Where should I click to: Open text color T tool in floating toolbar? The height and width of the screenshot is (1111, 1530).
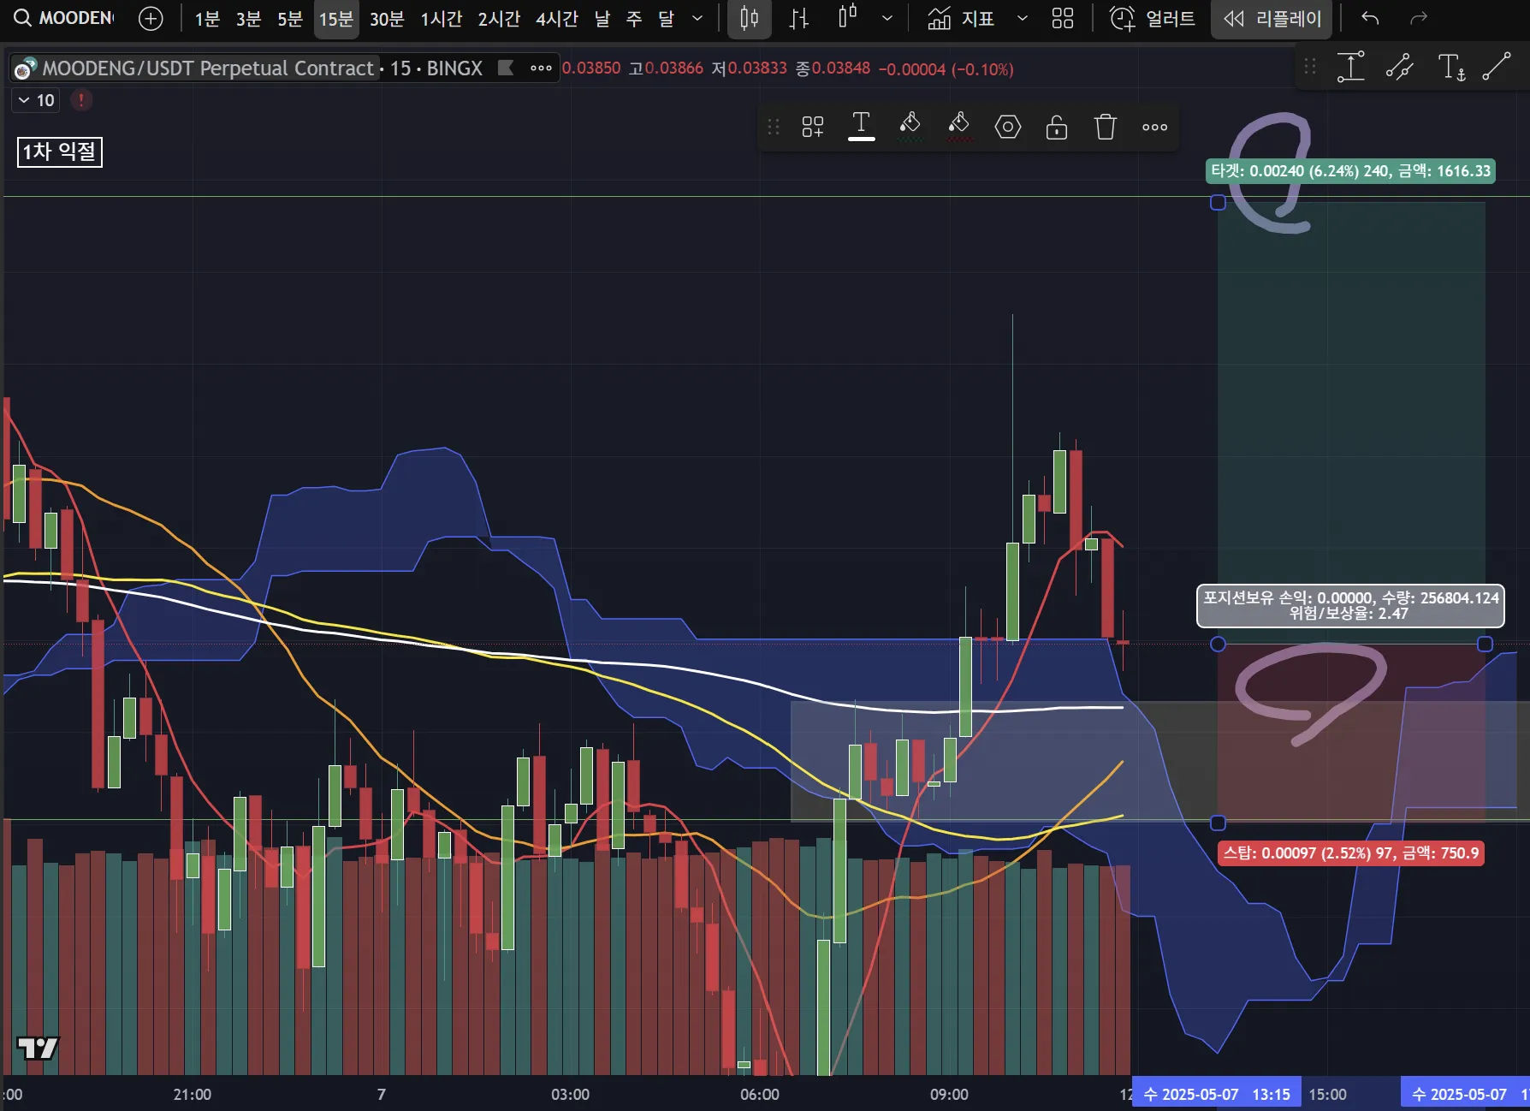point(861,126)
